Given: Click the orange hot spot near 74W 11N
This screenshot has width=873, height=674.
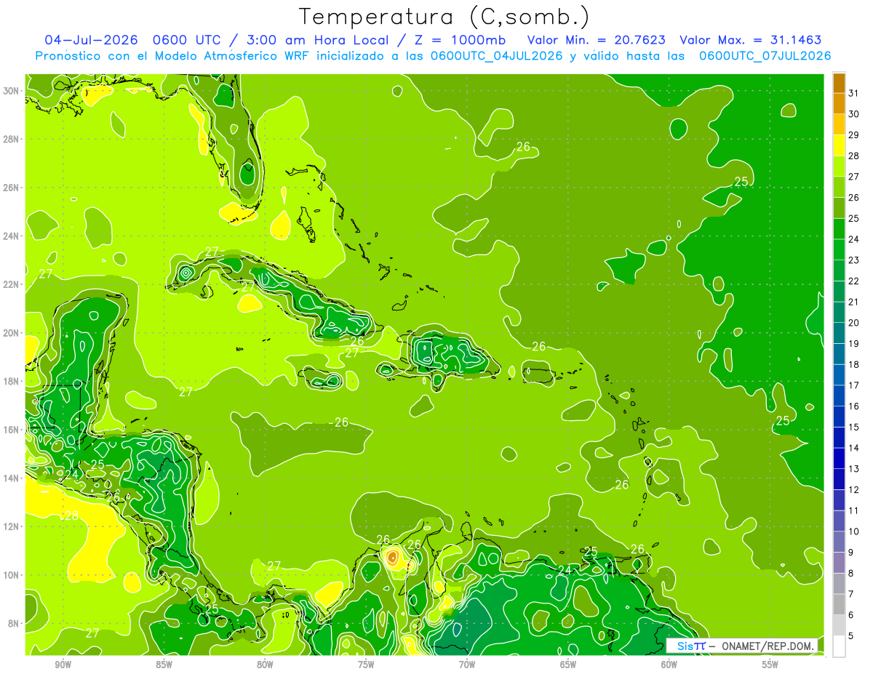Looking at the screenshot, I should point(392,558).
